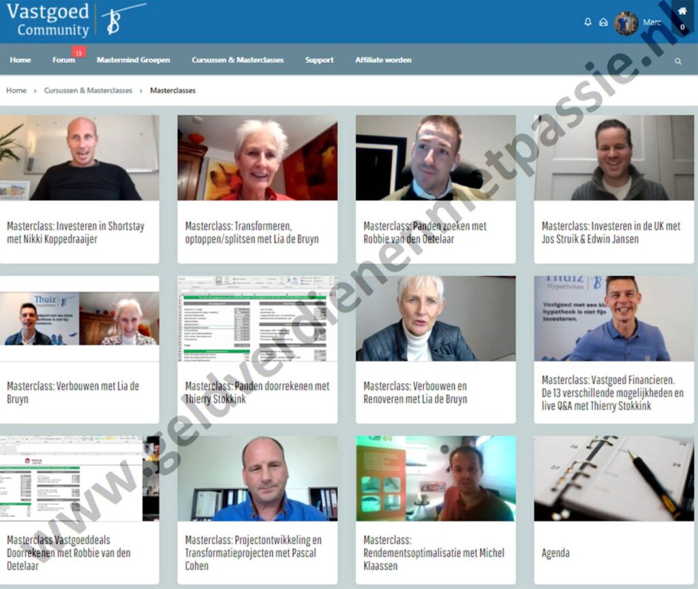Click the Vastgoed Community logo
The image size is (698, 589).
(x=48, y=19)
